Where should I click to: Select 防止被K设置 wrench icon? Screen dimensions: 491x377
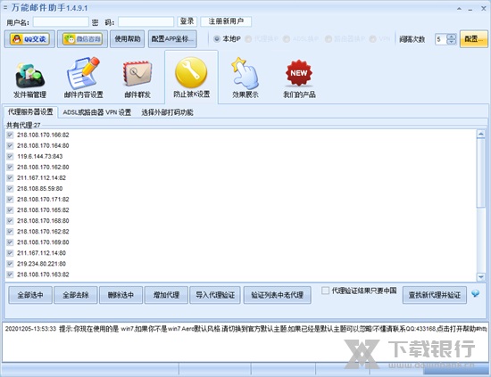(x=191, y=72)
